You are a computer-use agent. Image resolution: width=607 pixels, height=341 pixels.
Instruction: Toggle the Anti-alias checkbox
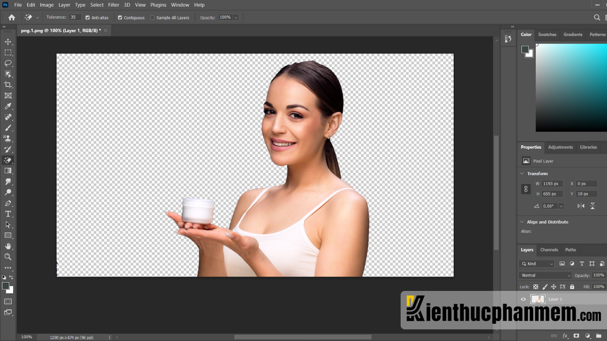click(88, 17)
